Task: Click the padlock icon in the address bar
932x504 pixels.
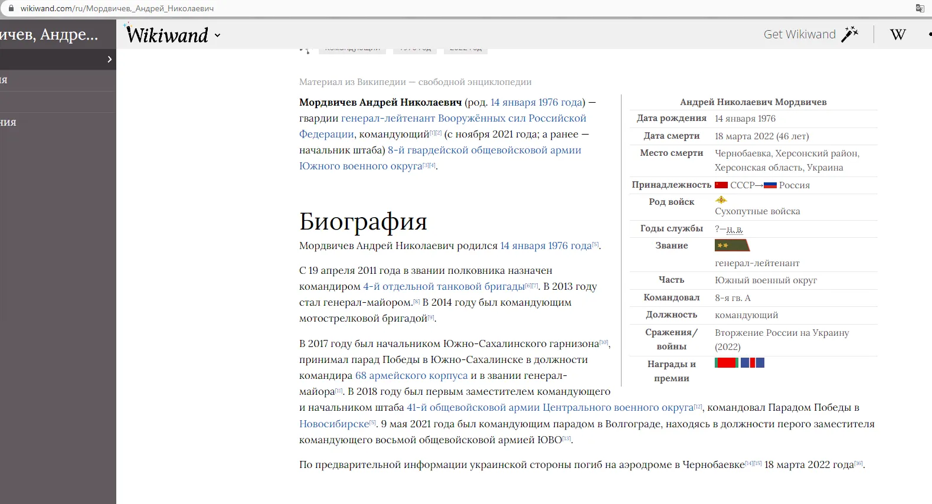Action: [x=11, y=8]
